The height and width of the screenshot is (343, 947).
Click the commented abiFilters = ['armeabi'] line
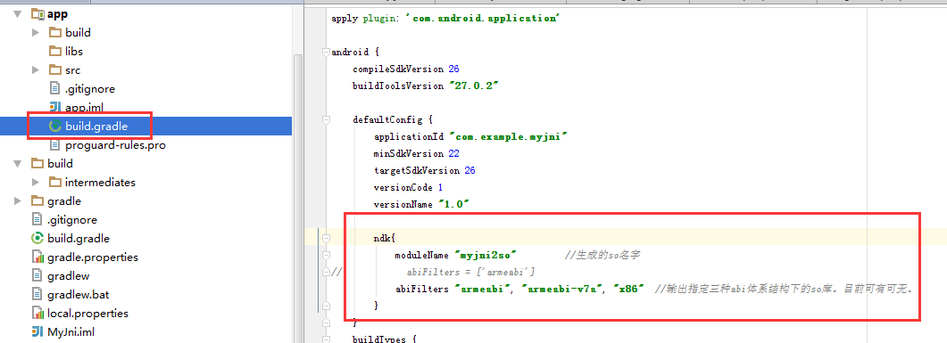tap(471, 272)
